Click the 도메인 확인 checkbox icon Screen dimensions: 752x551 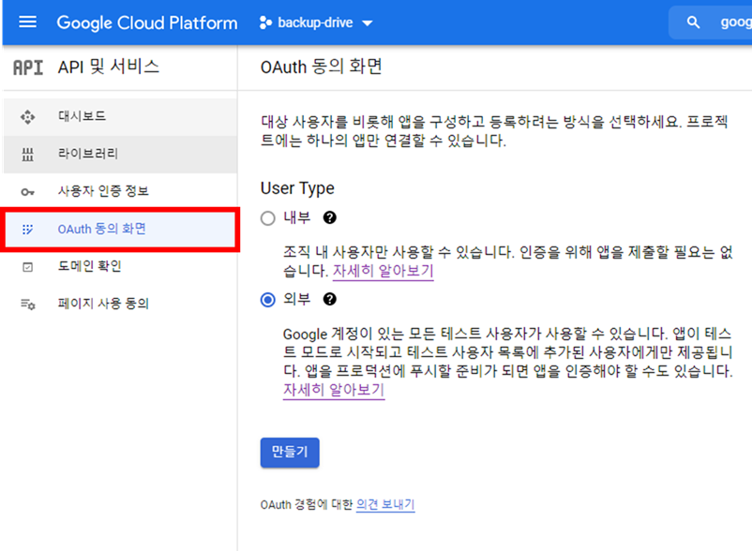point(28,267)
